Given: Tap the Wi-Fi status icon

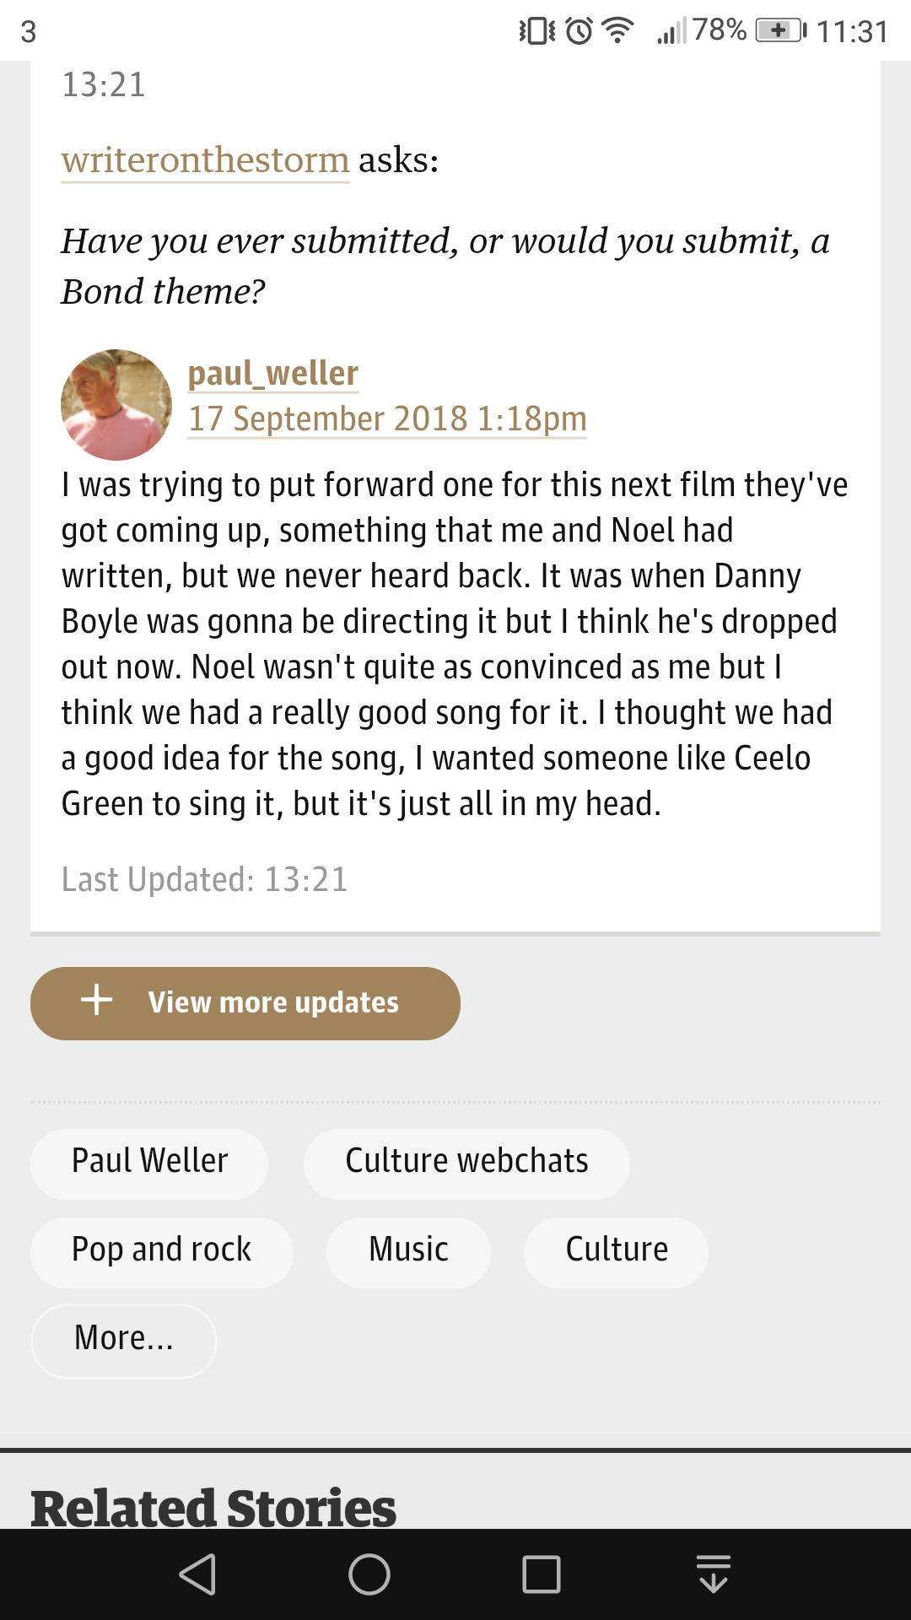Looking at the screenshot, I should click(618, 31).
